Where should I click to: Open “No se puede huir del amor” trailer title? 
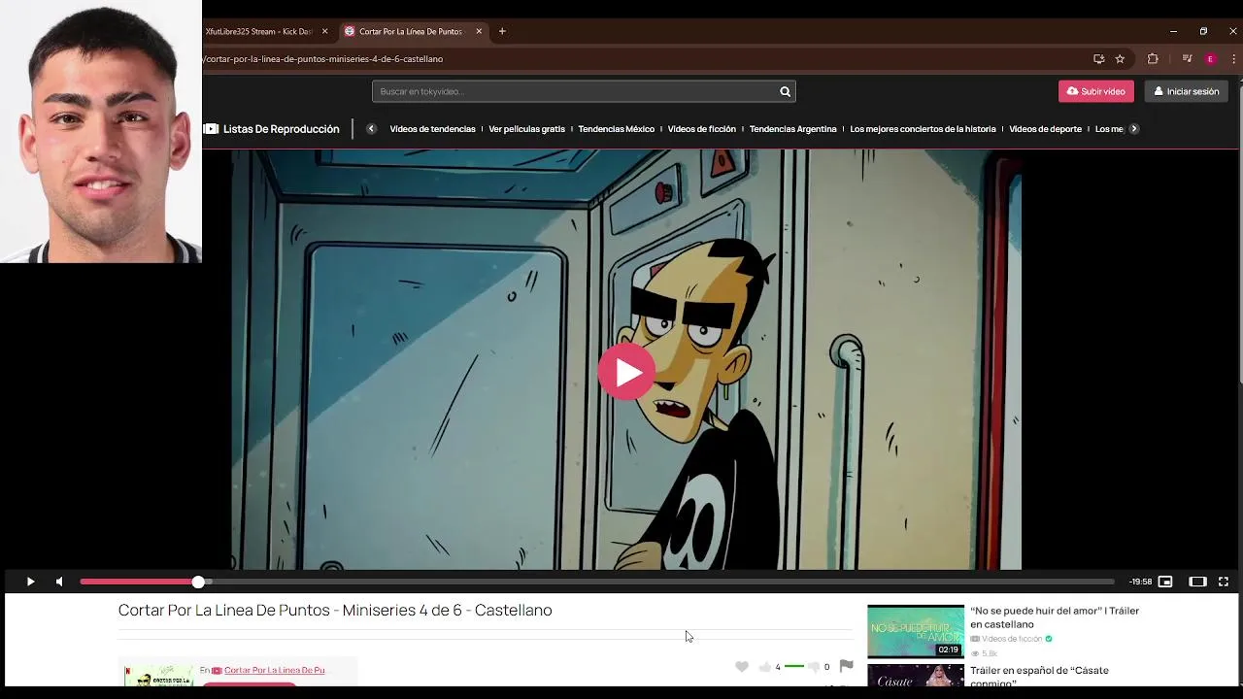click(1055, 617)
